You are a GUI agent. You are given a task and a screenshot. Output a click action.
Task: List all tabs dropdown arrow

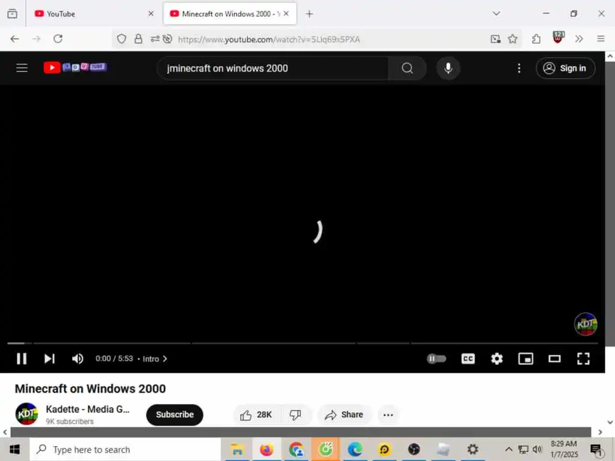coord(496,14)
